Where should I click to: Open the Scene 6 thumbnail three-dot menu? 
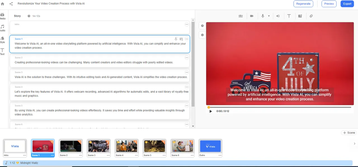click(192, 155)
